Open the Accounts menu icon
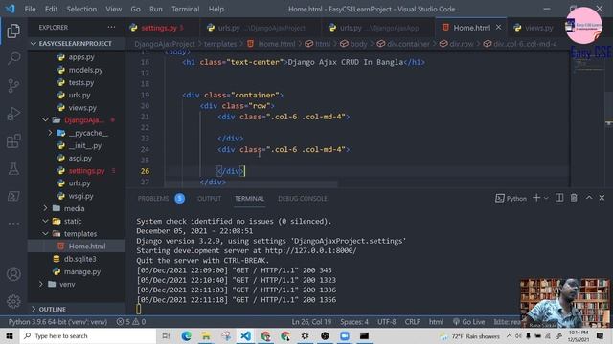The image size is (613, 344). point(13,274)
